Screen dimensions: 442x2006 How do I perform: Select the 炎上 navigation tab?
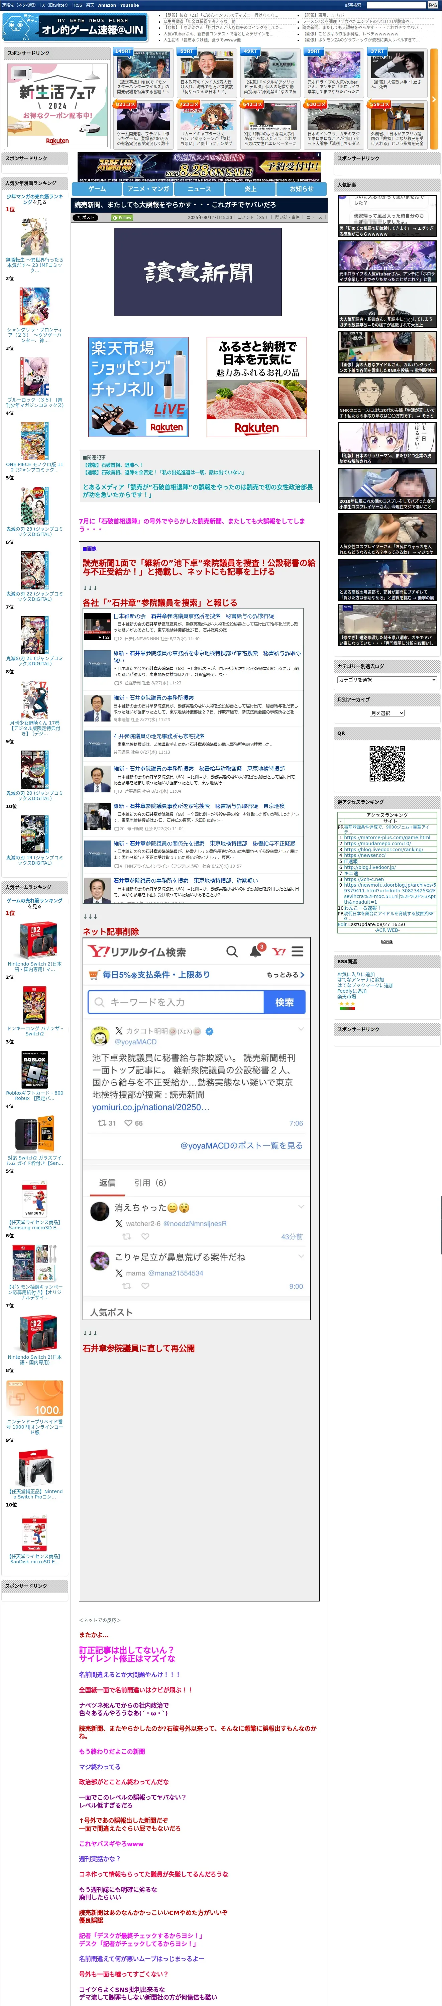pyautogui.click(x=250, y=189)
